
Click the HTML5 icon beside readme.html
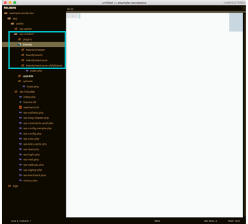[20, 107]
